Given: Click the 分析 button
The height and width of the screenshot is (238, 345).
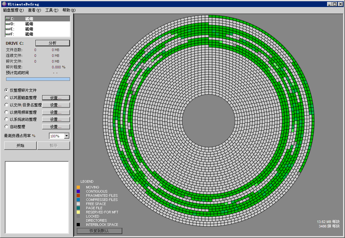Looking at the screenshot, I should click(x=52, y=43).
